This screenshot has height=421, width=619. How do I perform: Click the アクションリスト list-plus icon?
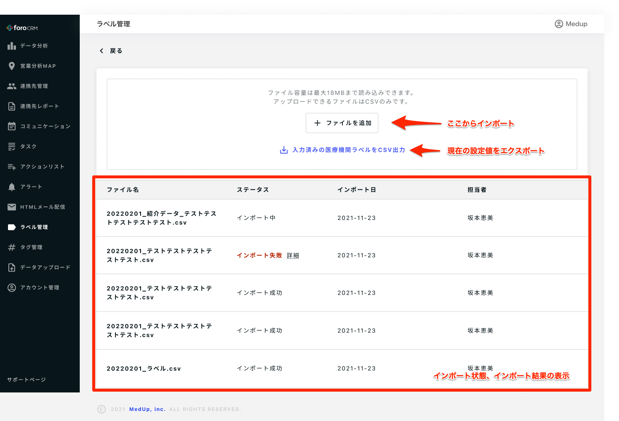pos(12,167)
